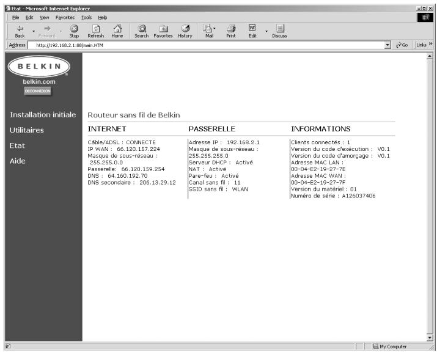This screenshot has height=352, width=437.
Task: Click My Computer zone in status bar
Action: [390, 346]
